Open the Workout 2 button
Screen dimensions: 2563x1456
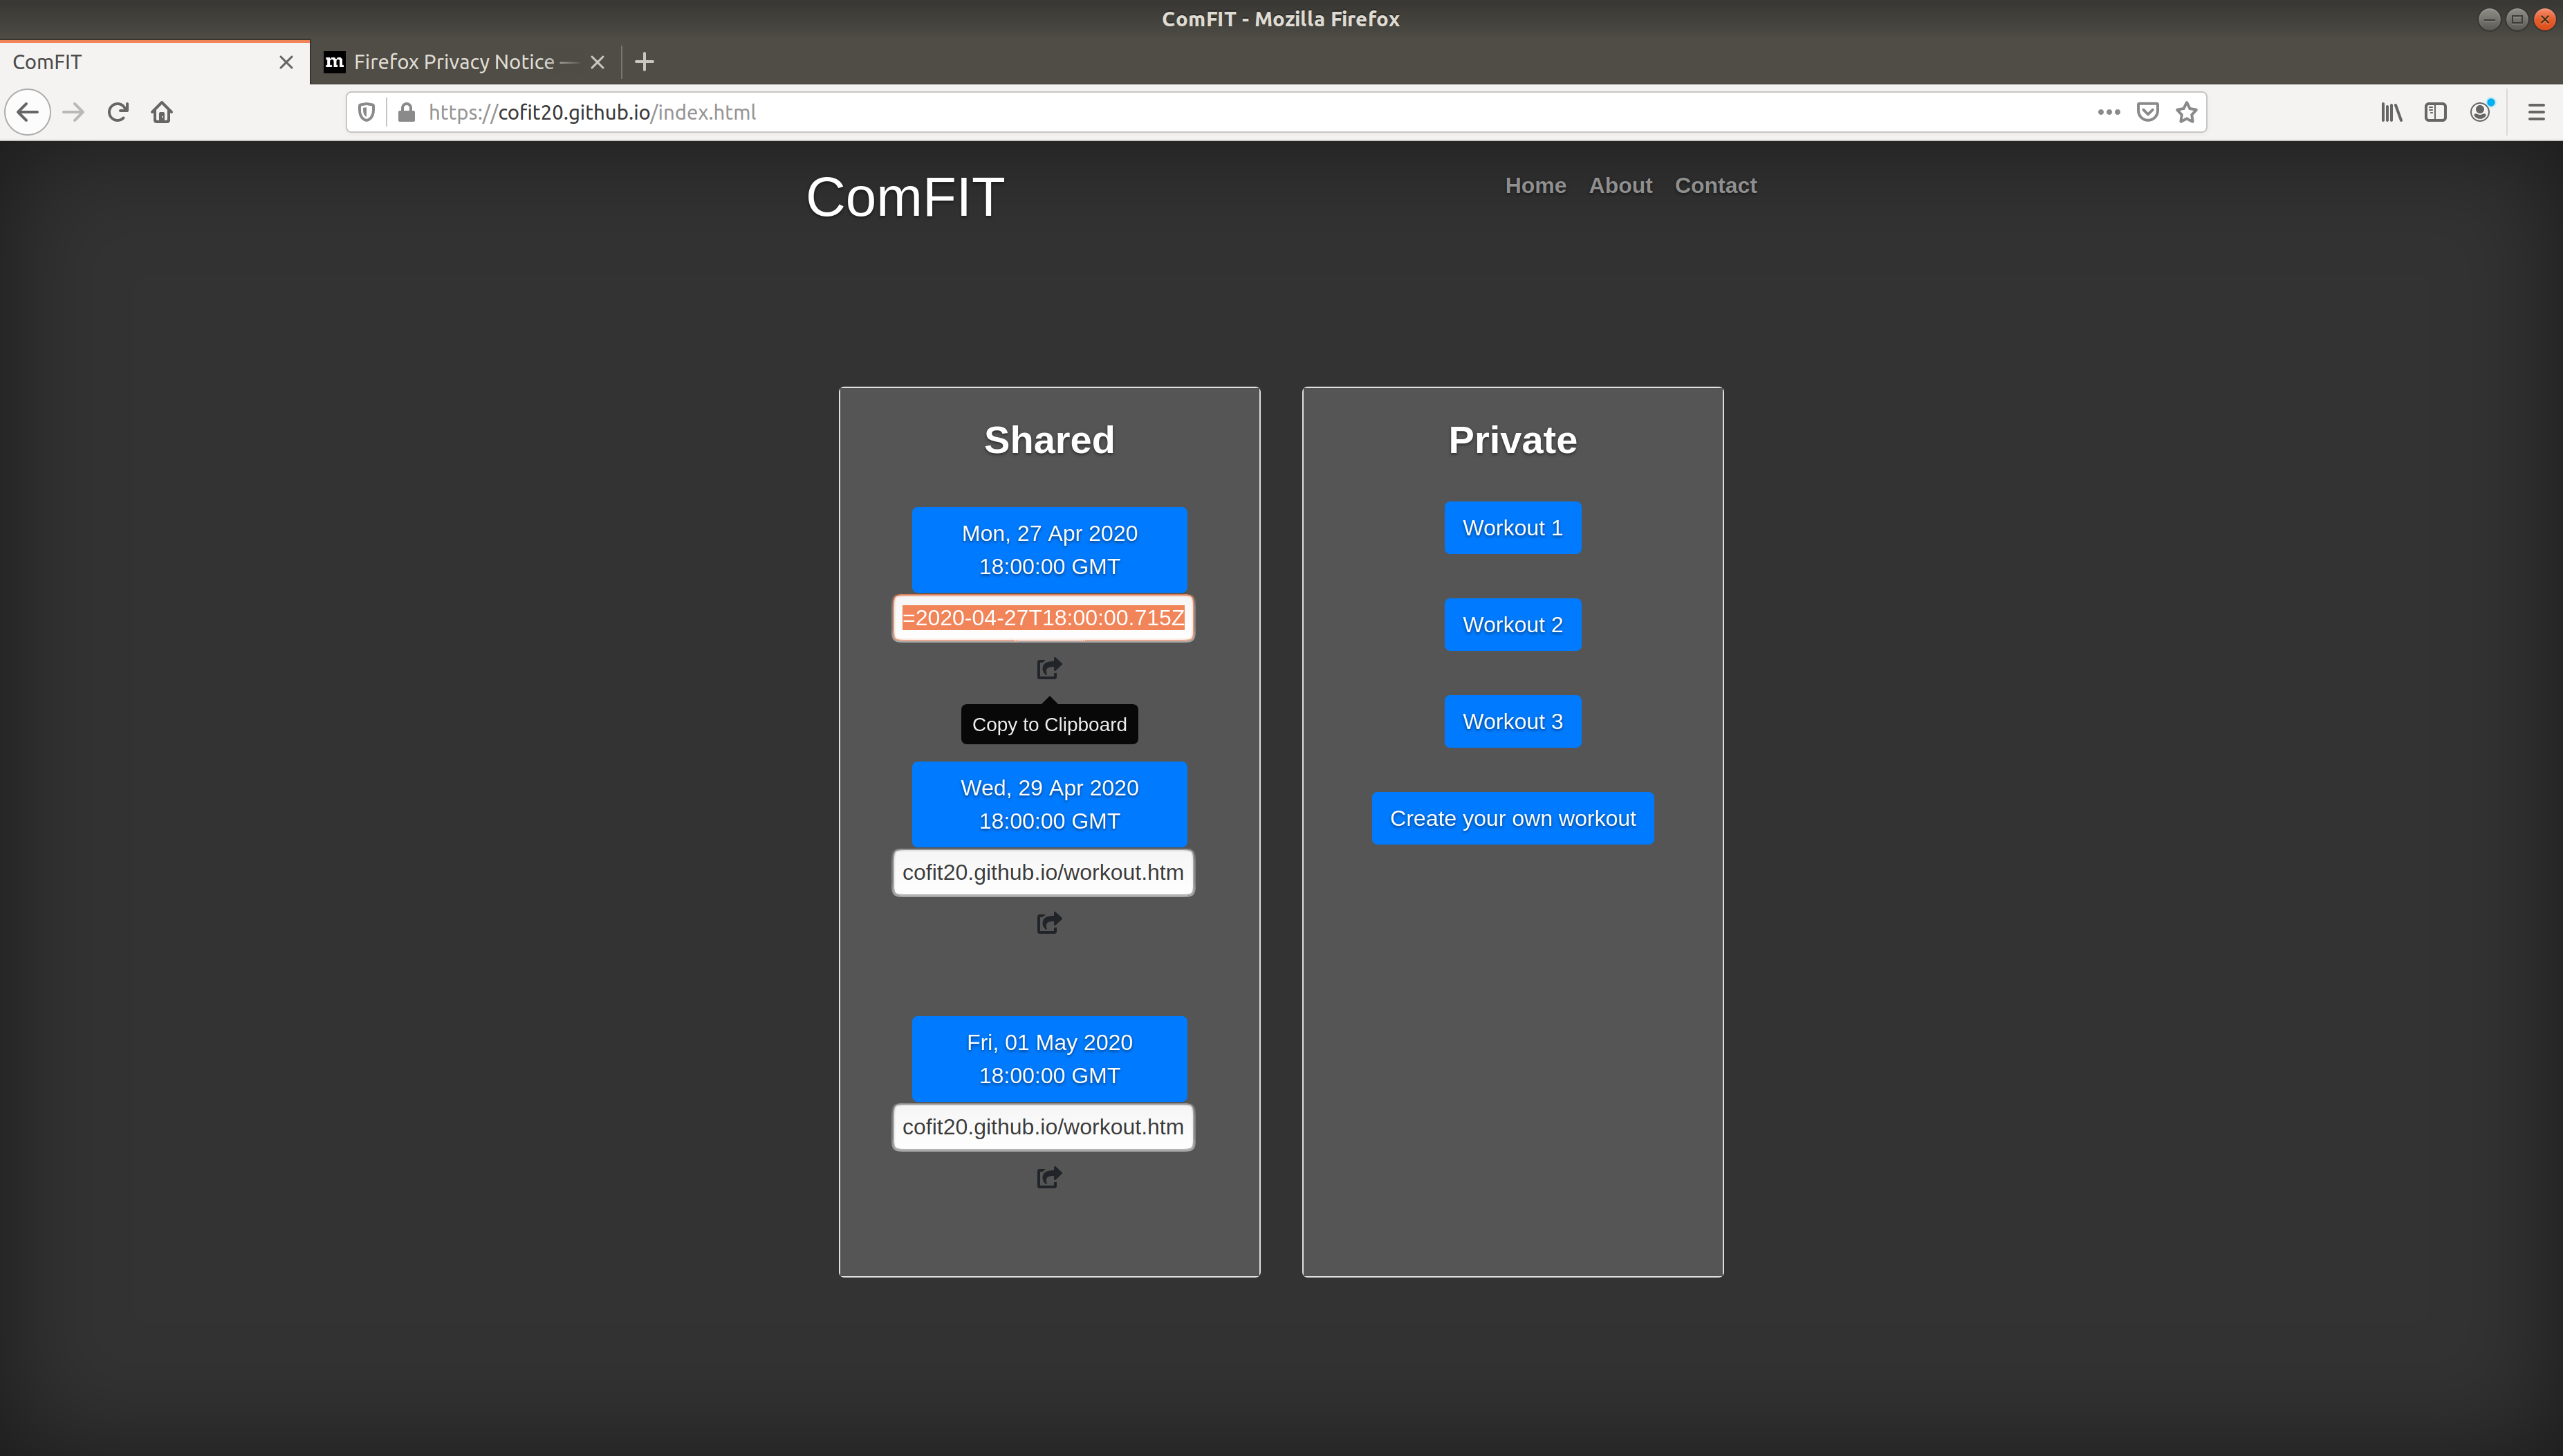[1511, 624]
